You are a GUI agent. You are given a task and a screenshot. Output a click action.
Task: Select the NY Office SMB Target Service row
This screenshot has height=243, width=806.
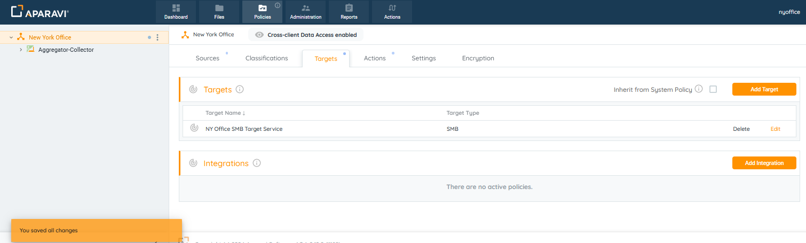tap(244, 129)
